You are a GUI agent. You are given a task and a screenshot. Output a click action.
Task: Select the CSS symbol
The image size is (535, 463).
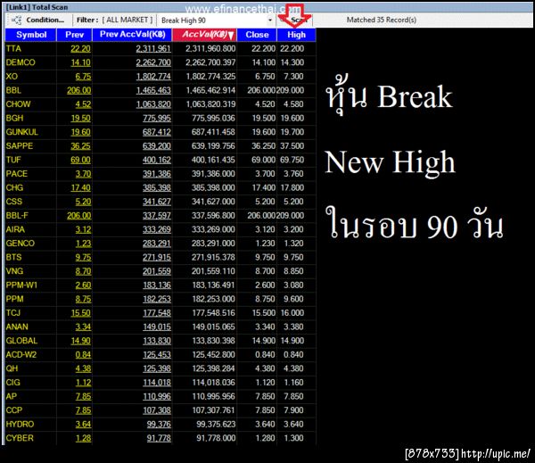pyautogui.click(x=14, y=202)
